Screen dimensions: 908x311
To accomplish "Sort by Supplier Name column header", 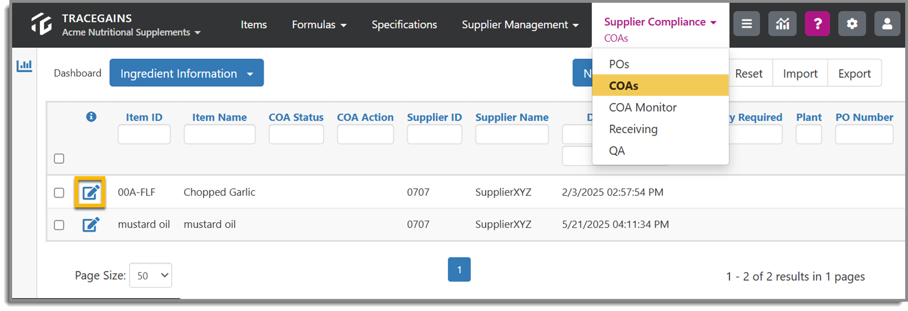I will [x=512, y=117].
